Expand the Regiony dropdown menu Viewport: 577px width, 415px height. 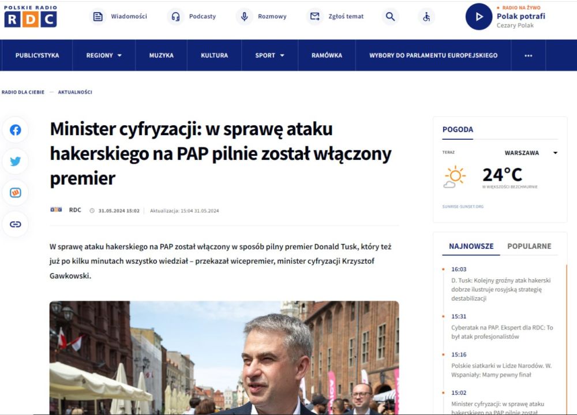104,55
